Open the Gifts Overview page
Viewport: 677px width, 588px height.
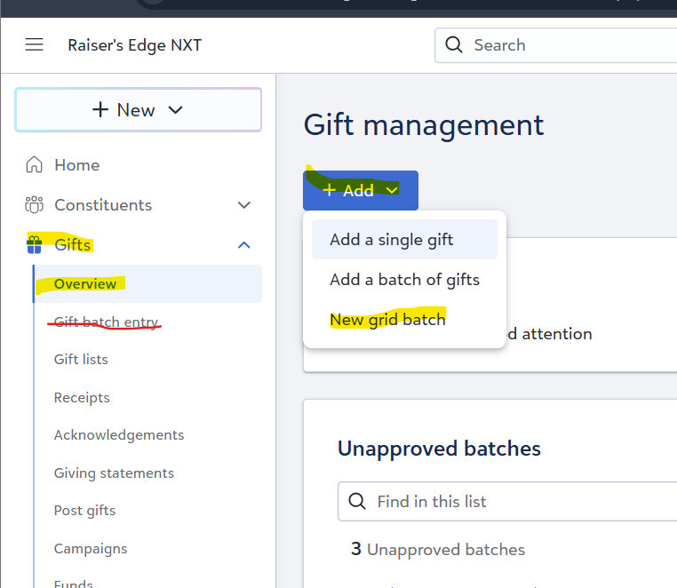pos(147,283)
